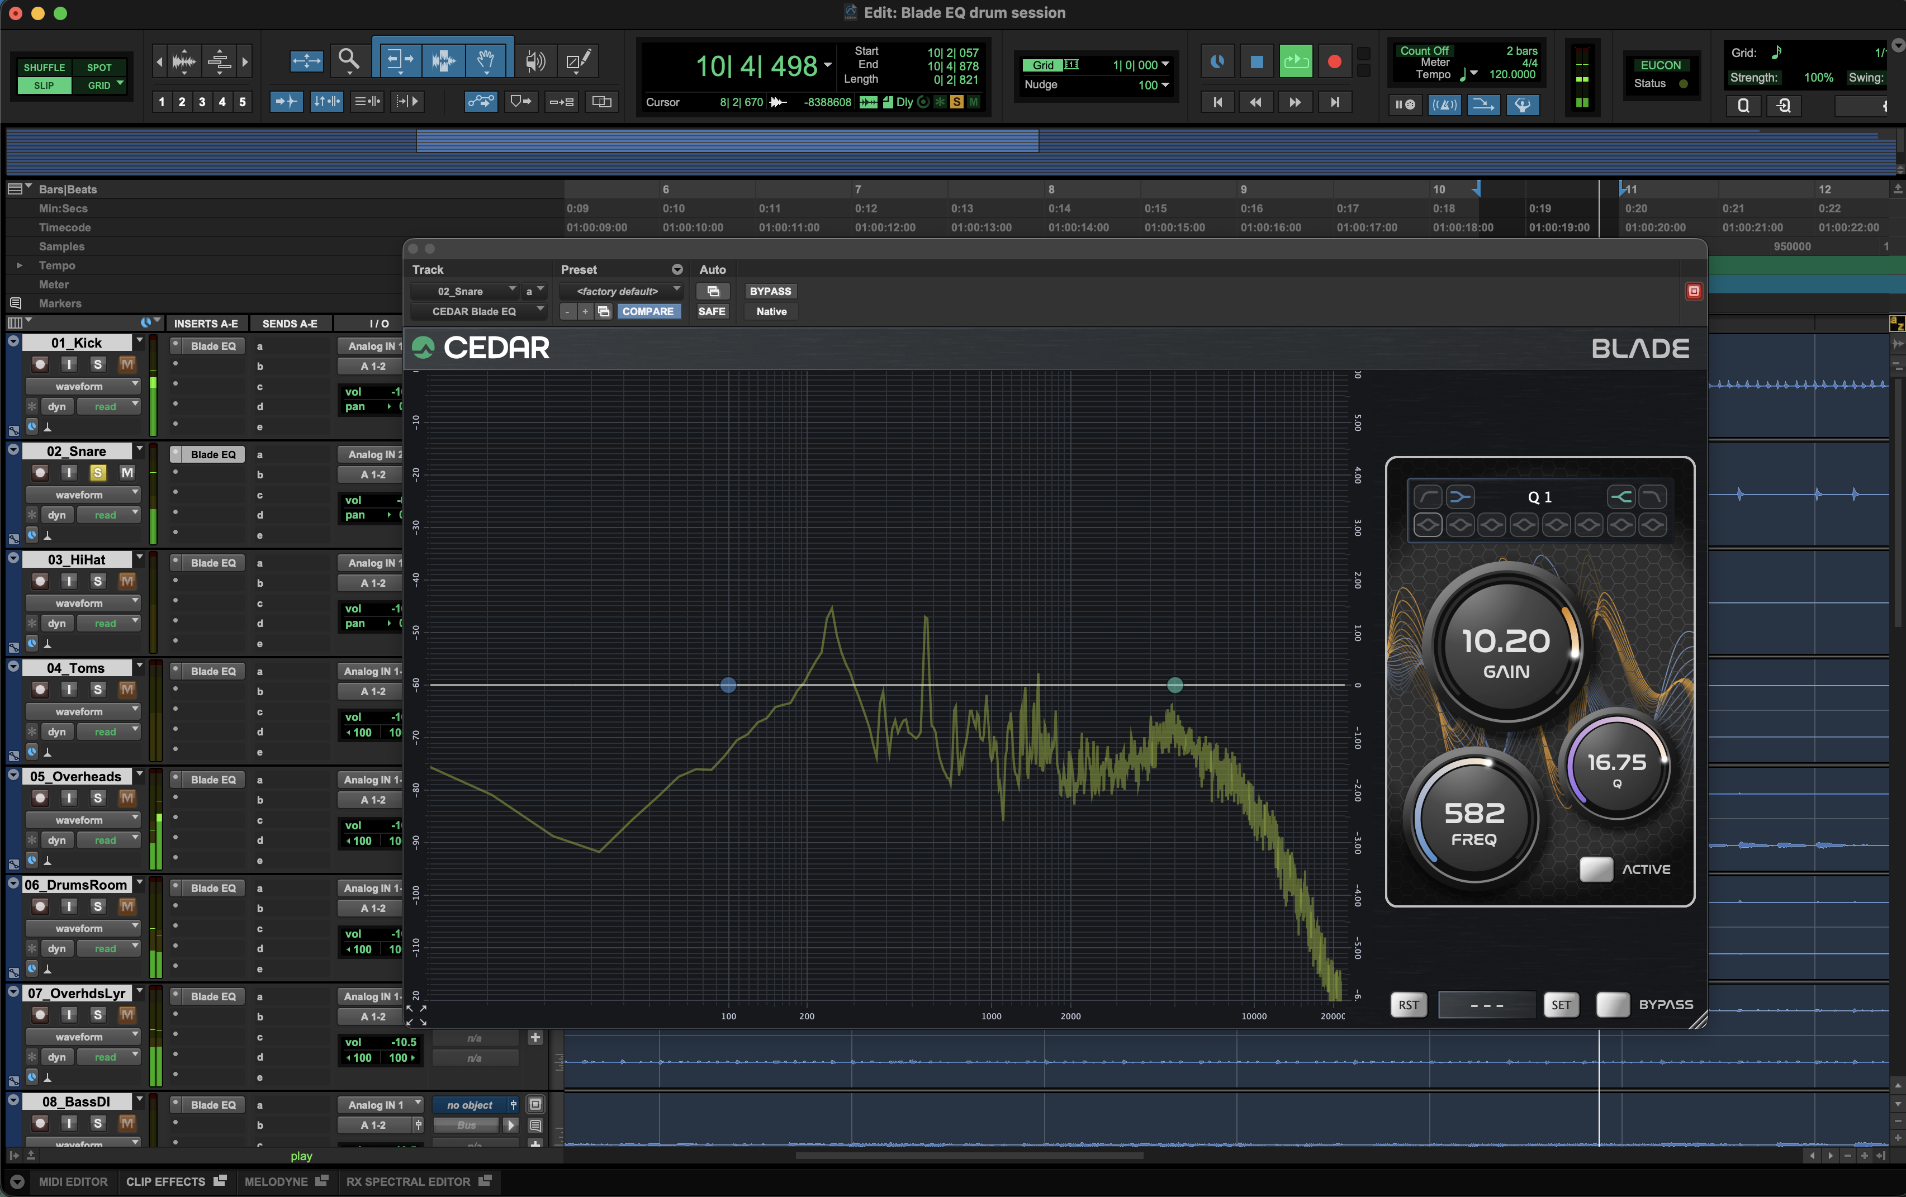The width and height of the screenshot is (1906, 1197).
Task: Toggle Tab to Transients button
Action: click(x=286, y=101)
